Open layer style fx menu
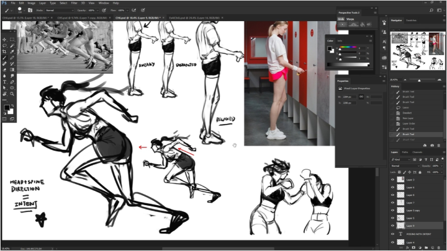Screen dimensions: 447x251 (407, 247)
